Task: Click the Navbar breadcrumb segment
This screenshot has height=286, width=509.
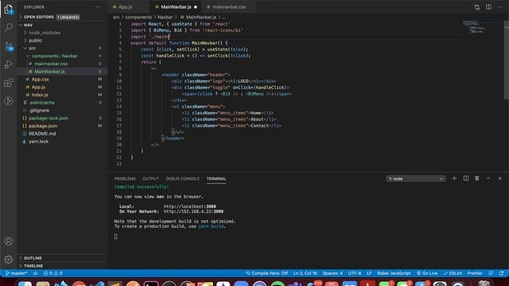Action: click(165, 17)
